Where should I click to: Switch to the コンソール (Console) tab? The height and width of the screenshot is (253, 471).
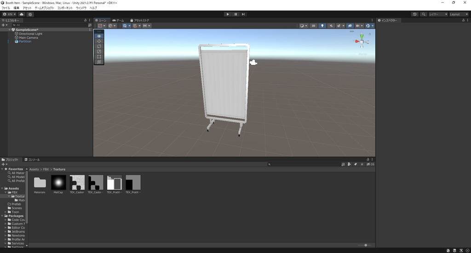coord(32,160)
